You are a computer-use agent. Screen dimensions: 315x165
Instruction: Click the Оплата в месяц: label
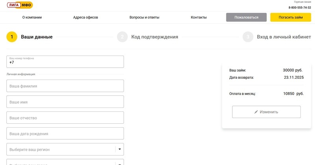click(x=243, y=94)
